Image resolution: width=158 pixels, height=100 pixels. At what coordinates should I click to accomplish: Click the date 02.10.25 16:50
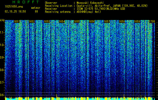[x=15, y=11]
